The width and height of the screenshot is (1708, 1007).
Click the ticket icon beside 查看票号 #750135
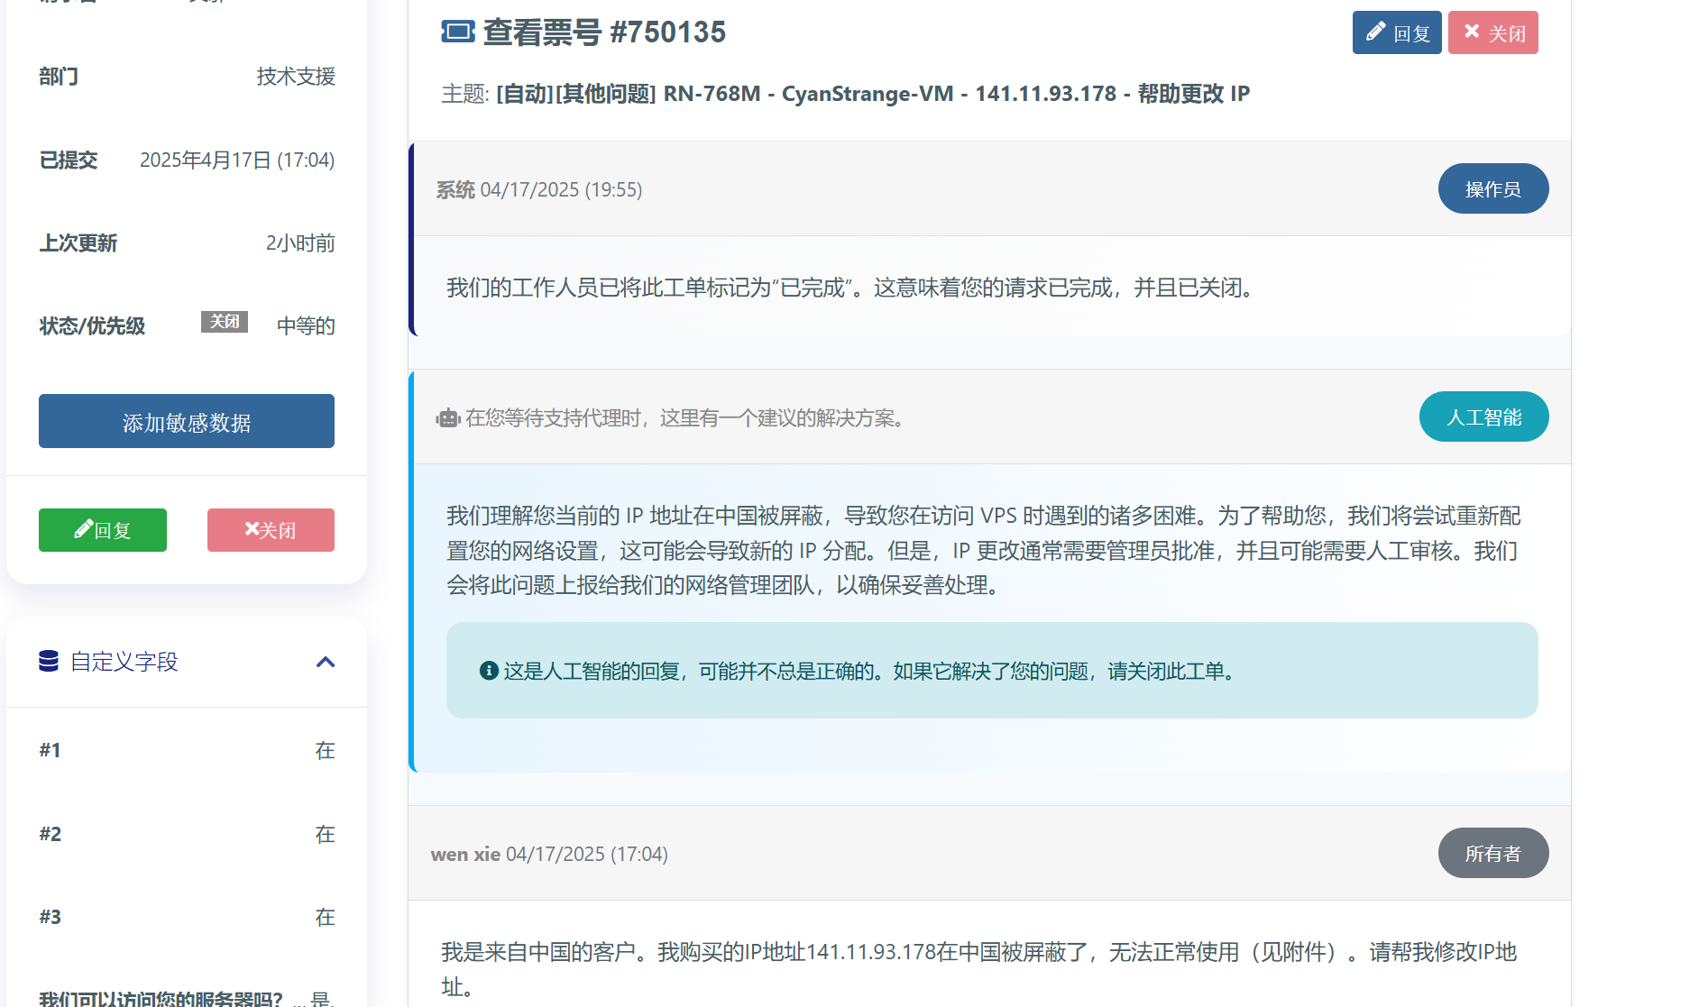(x=459, y=31)
